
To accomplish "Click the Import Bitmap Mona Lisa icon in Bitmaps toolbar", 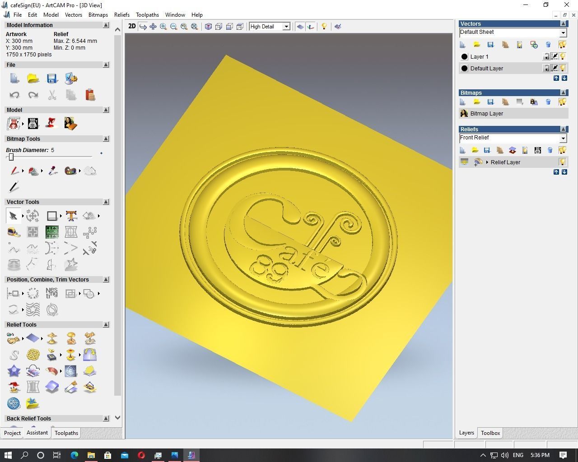I will (534, 102).
